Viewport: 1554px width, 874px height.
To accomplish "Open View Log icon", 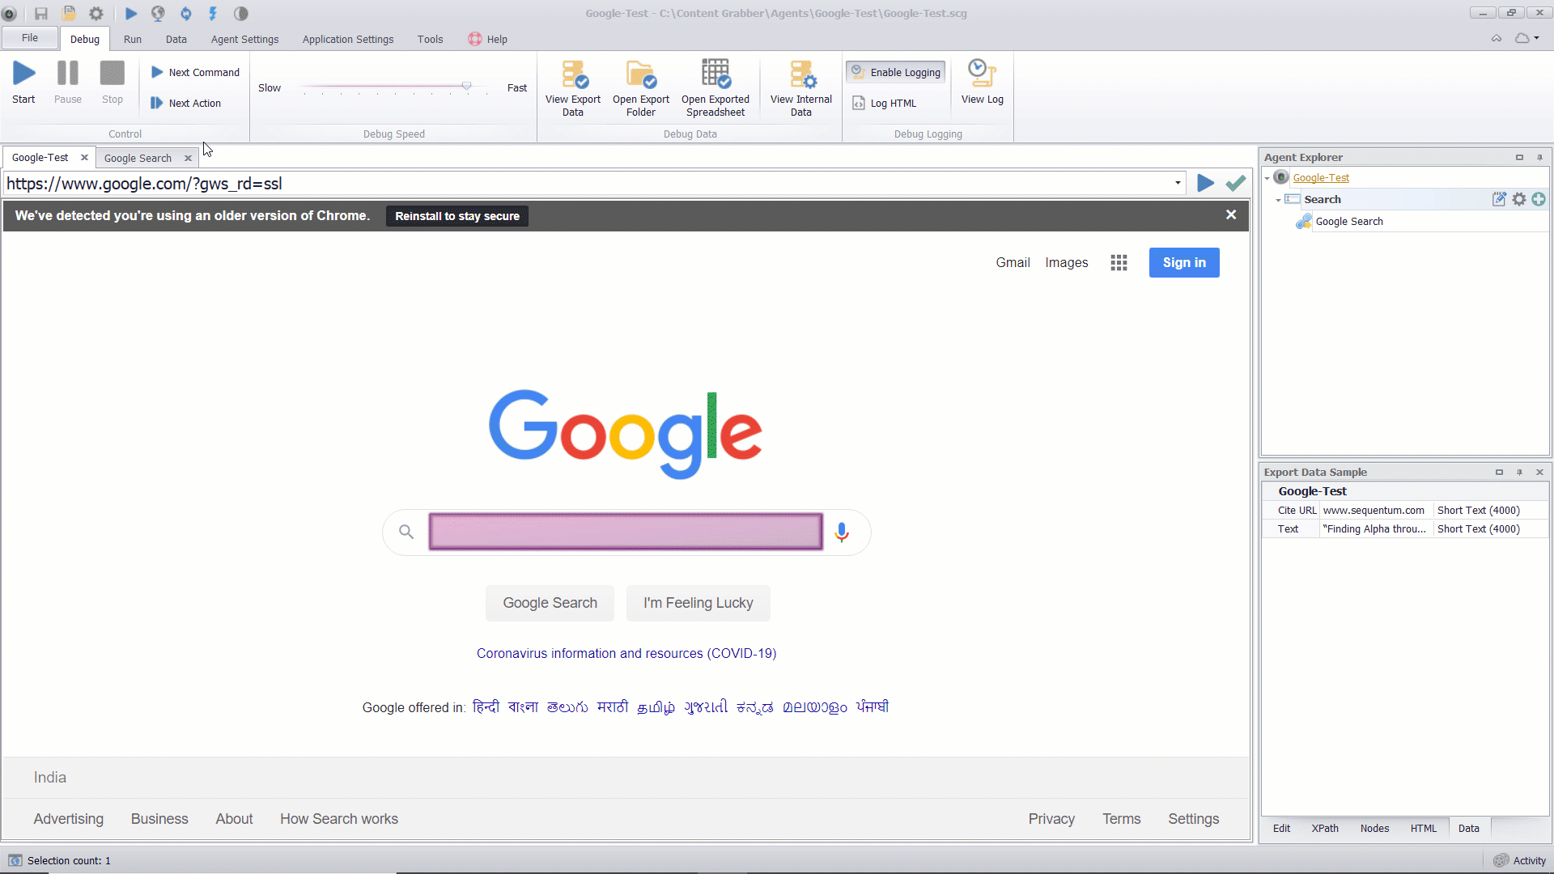I will tap(982, 74).
